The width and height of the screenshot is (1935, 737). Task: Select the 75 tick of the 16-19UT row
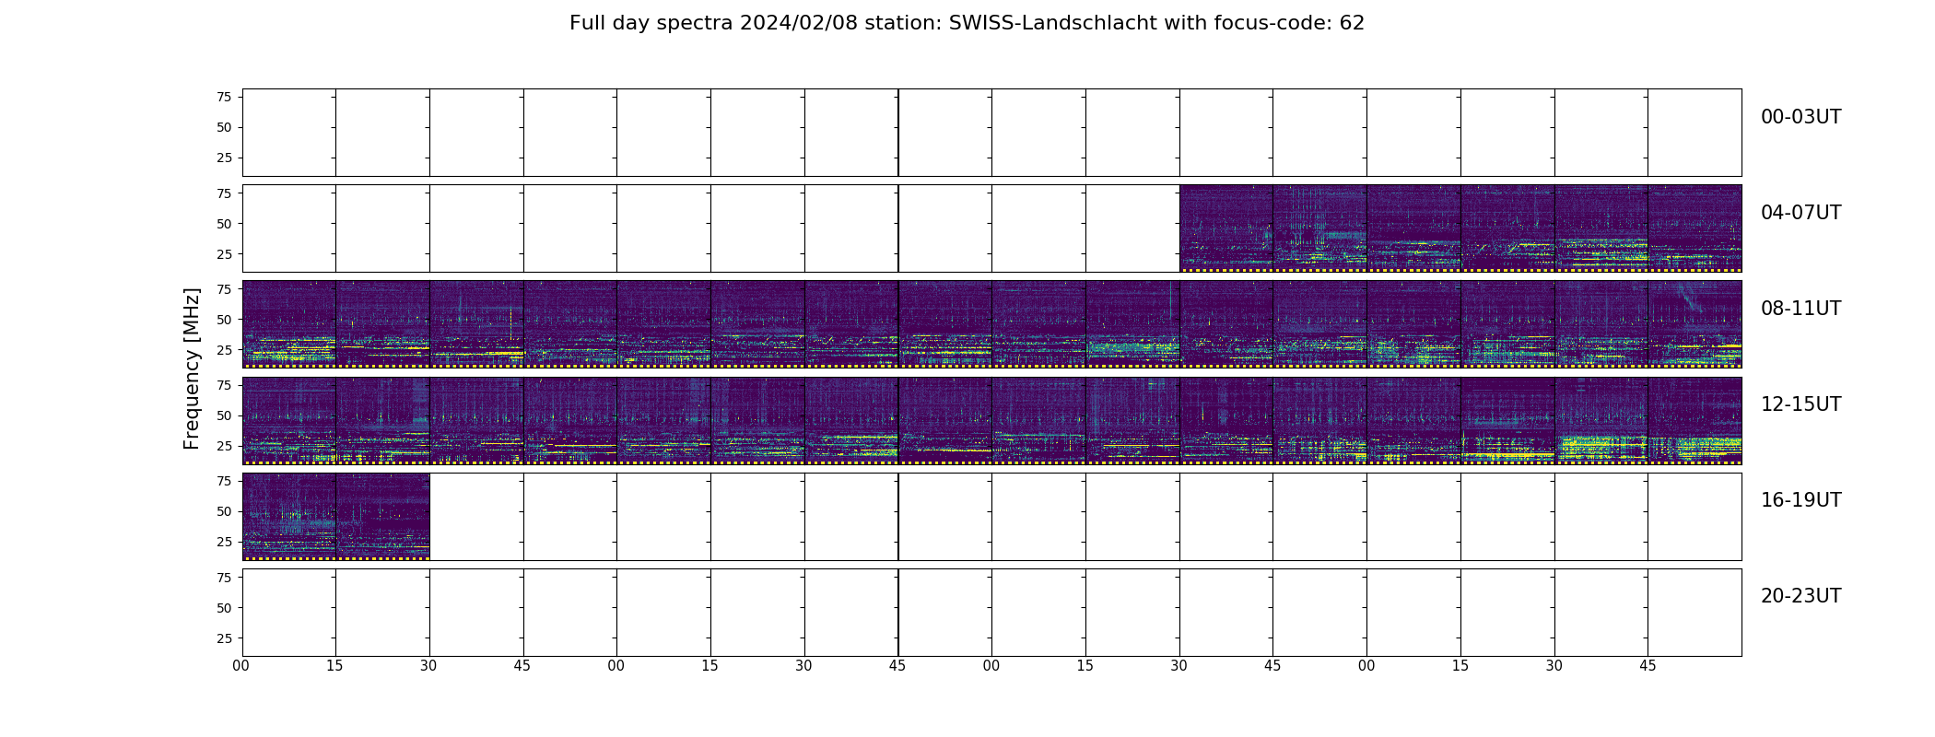point(224,480)
